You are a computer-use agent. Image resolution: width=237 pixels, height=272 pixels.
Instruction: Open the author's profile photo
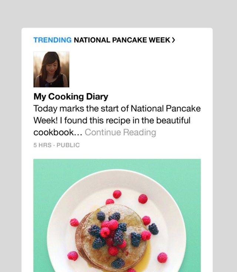51,69
